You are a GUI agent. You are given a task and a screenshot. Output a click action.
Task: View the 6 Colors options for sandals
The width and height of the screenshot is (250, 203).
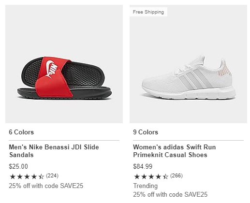click(x=21, y=132)
